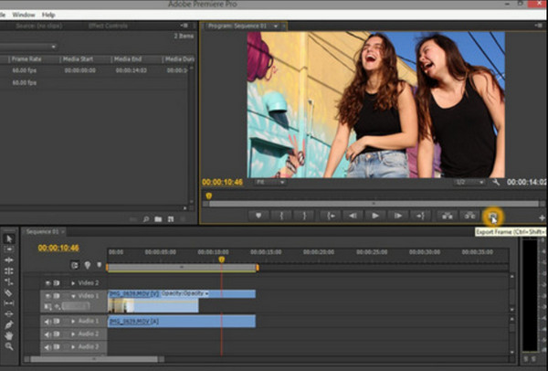548x371 pixels.
Task: Toggle Video 1 track output eye
Action: click(48, 296)
